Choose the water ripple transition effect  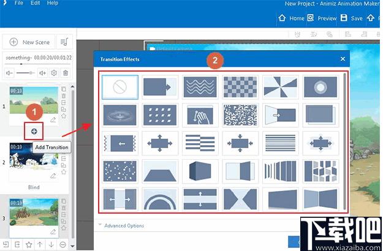[x=120, y=115]
